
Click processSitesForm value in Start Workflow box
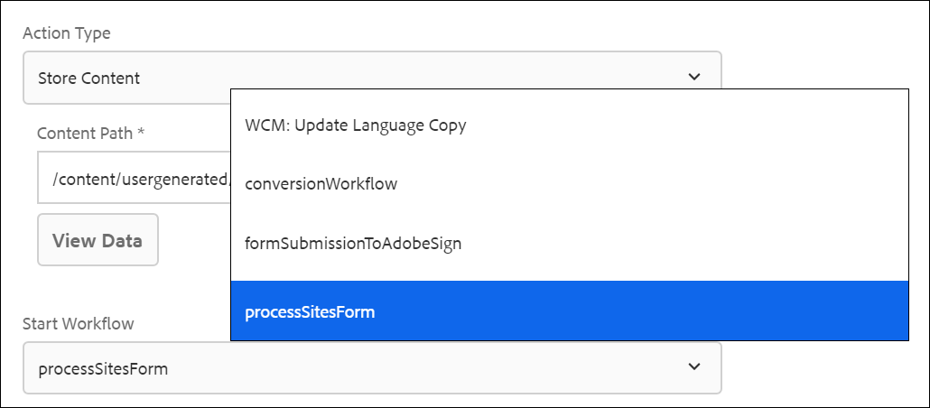point(103,368)
